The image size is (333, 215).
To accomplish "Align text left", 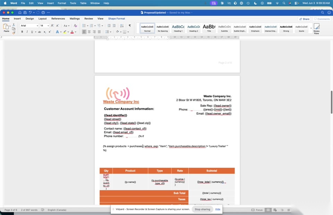I will (84, 32).
